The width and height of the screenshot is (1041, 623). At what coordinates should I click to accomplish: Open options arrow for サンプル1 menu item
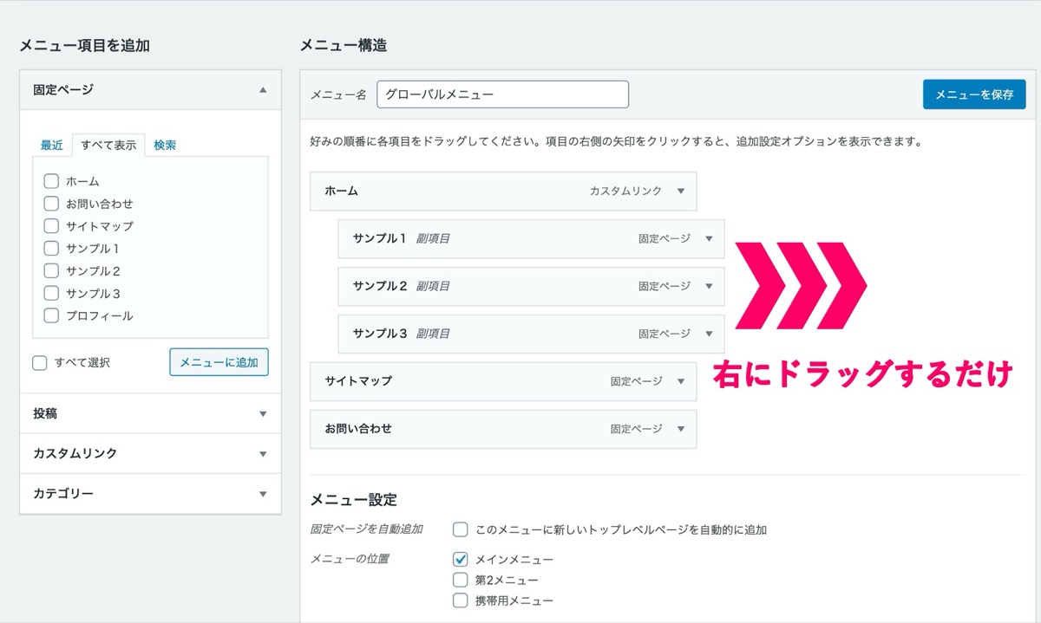point(709,238)
